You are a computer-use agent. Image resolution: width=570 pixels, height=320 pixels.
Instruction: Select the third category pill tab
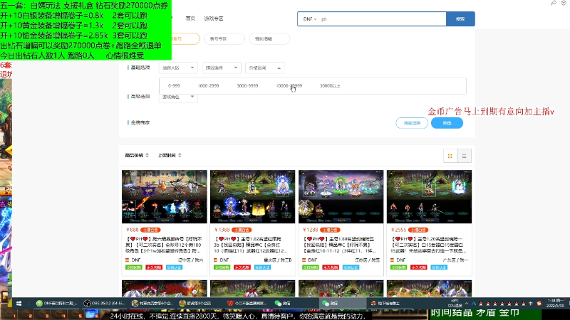point(269,39)
